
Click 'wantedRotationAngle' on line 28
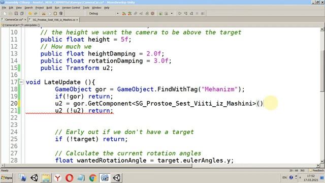pyautogui.click(x=111, y=161)
